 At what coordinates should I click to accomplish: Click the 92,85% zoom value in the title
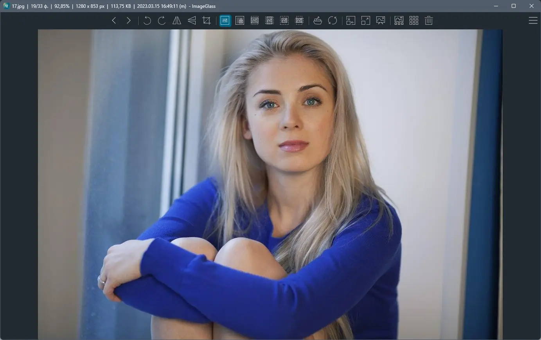click(62, 6)
